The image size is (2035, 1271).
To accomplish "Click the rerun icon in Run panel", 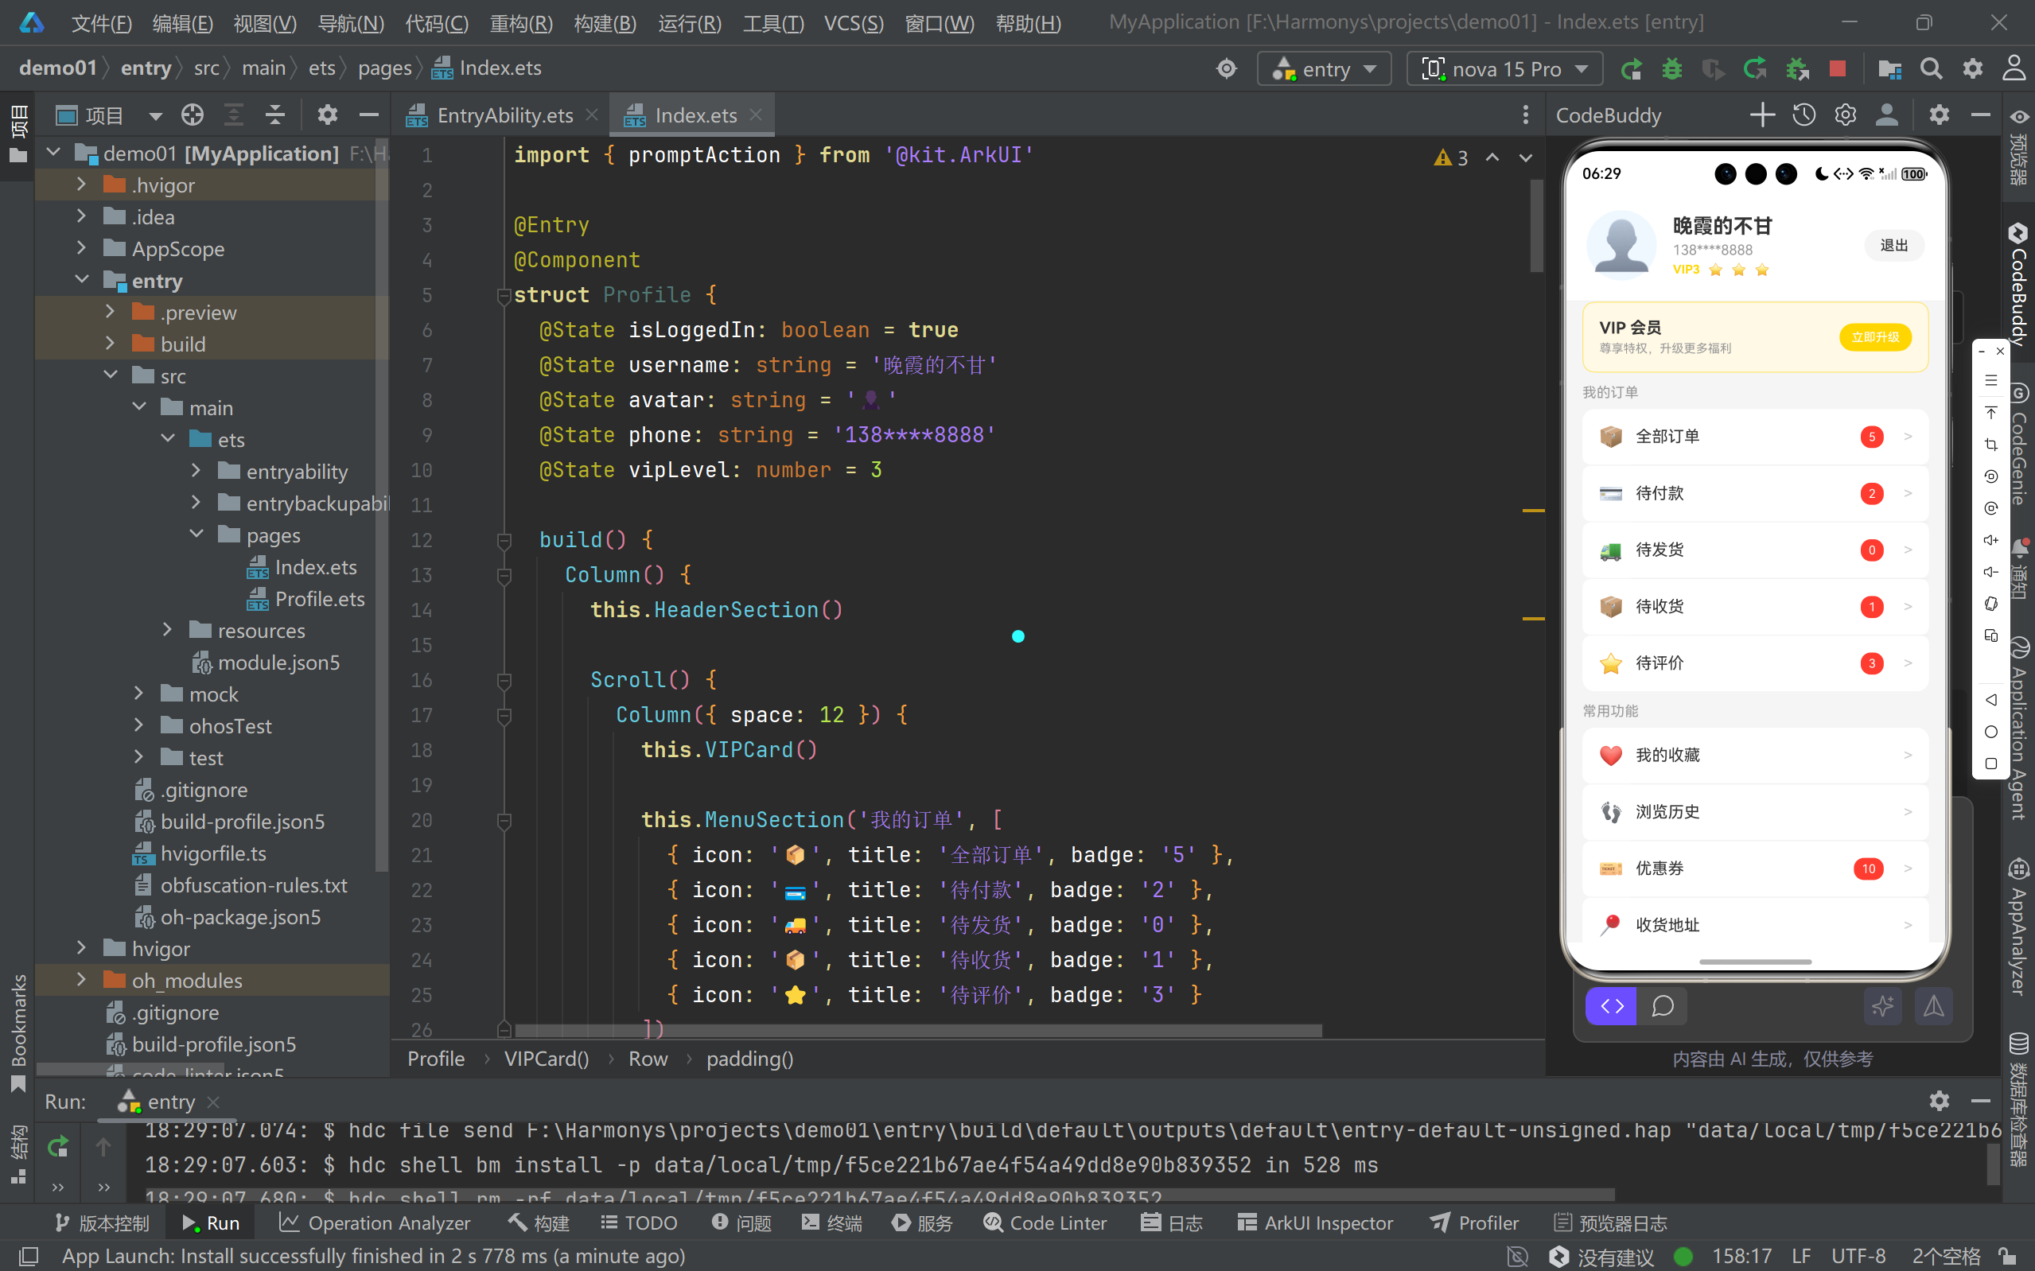I will click(58, 1147).
